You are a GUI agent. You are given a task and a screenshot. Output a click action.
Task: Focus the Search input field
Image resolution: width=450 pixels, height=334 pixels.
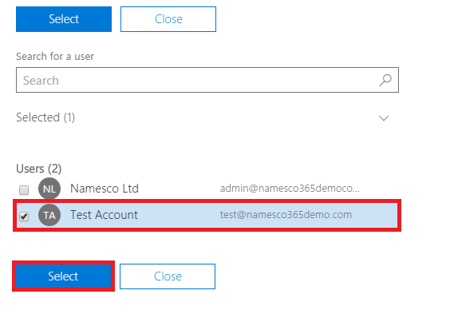coord(207,80)
